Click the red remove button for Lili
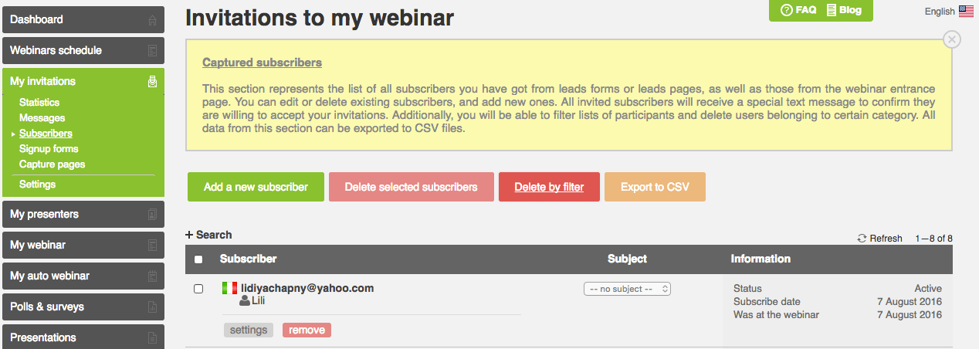The width and height of the screenshot is (979, 349). click(307, 330)
